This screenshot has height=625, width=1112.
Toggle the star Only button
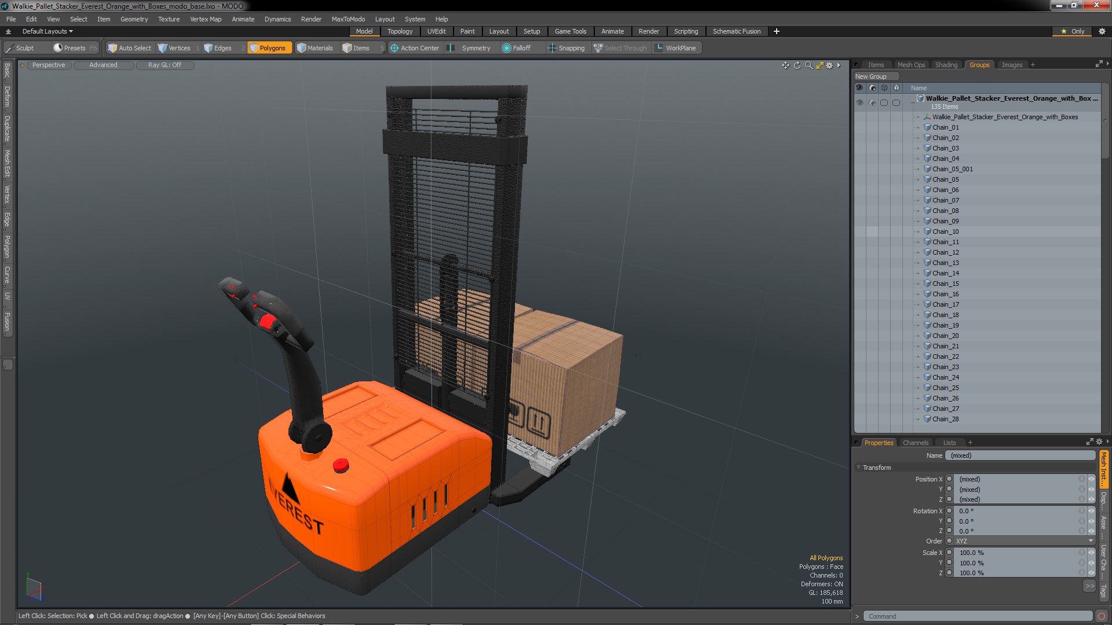tap(1072, 31)
